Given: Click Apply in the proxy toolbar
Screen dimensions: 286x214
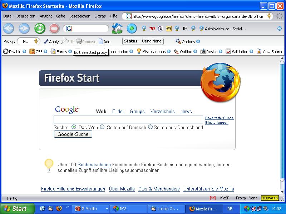Looking at the screenshot, I should 51,42.
